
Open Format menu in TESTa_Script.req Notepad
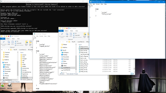(98, 4)
